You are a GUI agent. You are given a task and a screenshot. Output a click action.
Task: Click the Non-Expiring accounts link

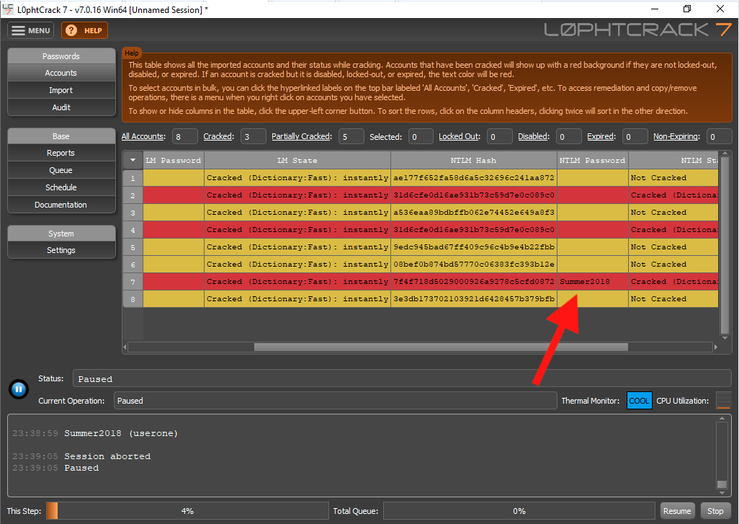click(677, 136)
